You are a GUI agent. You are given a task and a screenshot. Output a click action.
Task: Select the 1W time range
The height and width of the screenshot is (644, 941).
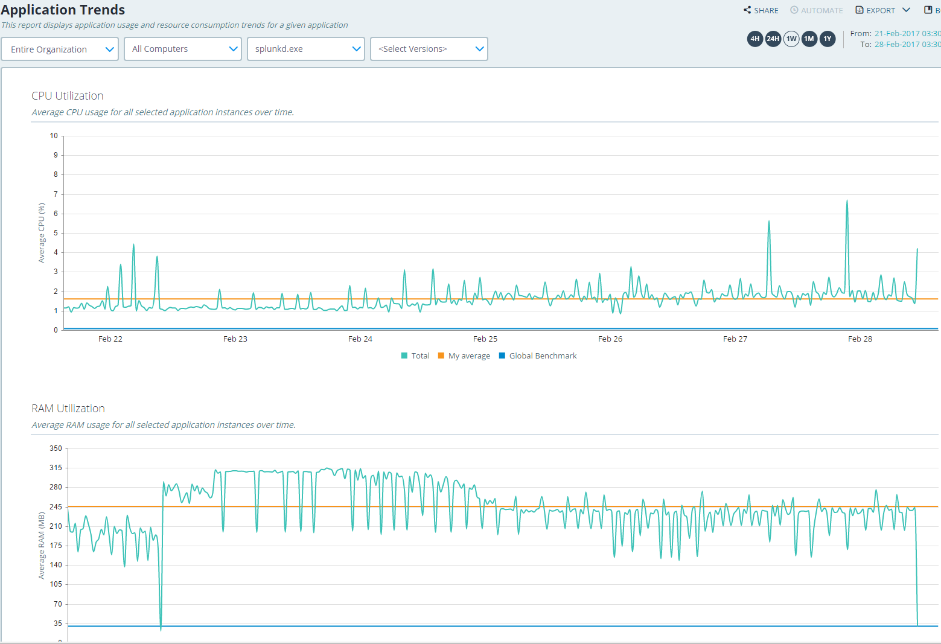coord(791,39)
